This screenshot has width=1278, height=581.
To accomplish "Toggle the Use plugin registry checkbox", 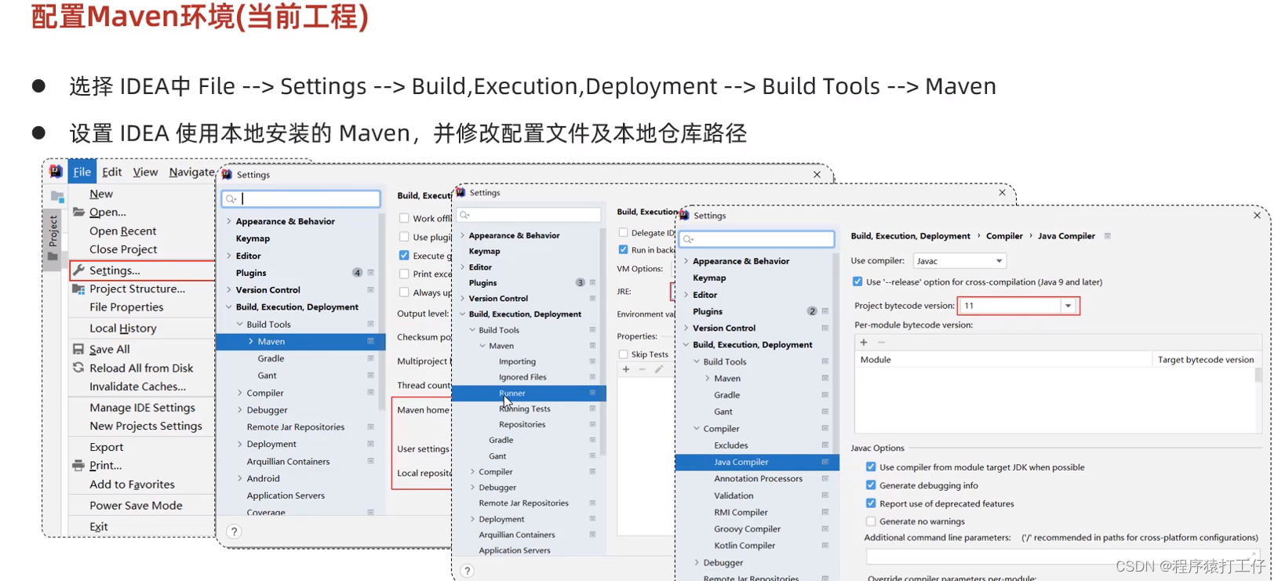I will pyautogui.click(x=404, y=237).
